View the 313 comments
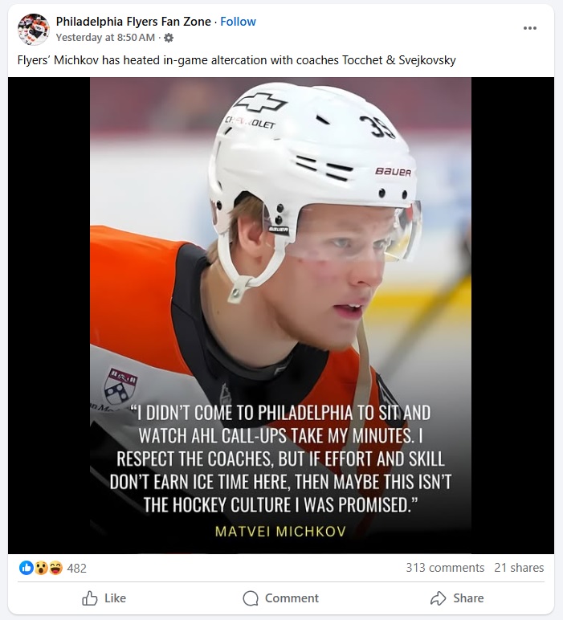 445,568
